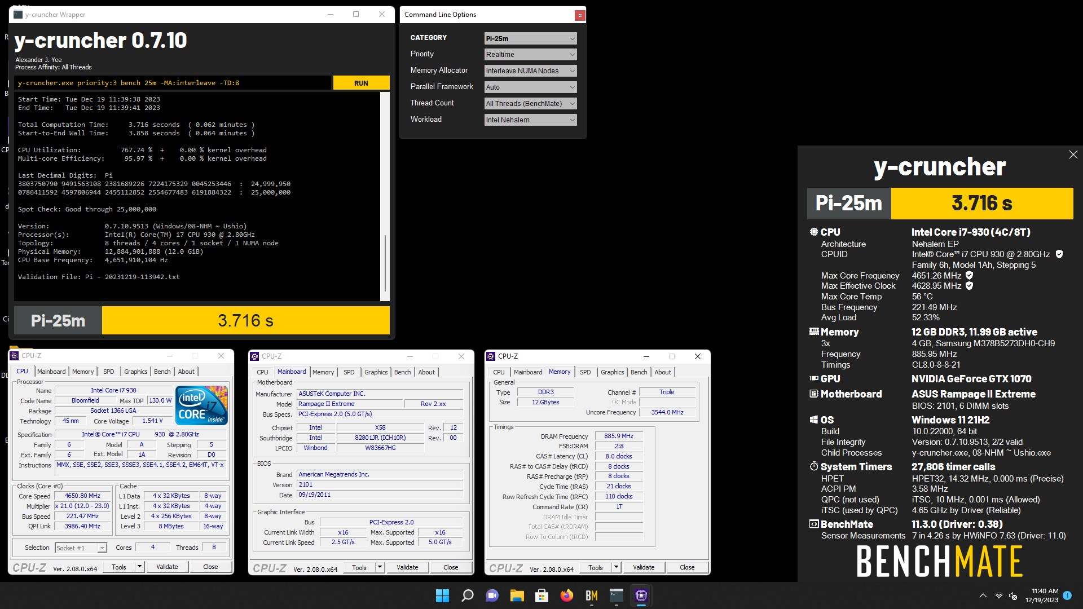Open the Parallel Framework dropdown
The image size is (1083, 609).
[530, 87]
